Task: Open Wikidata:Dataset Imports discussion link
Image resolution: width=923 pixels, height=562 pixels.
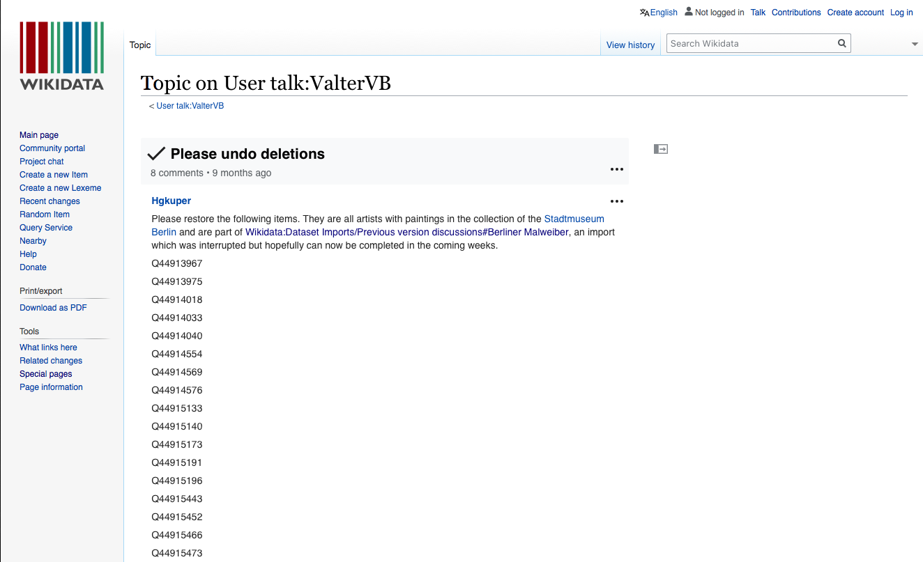Action: pos(406,232)
